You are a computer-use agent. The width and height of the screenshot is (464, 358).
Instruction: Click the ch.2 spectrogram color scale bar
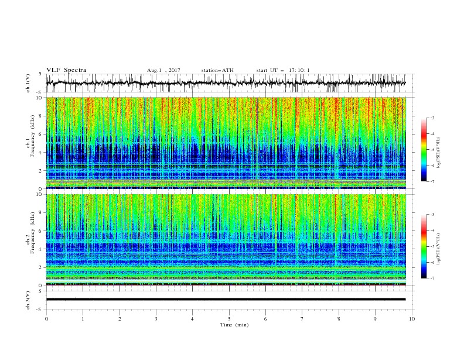[424, 246]
